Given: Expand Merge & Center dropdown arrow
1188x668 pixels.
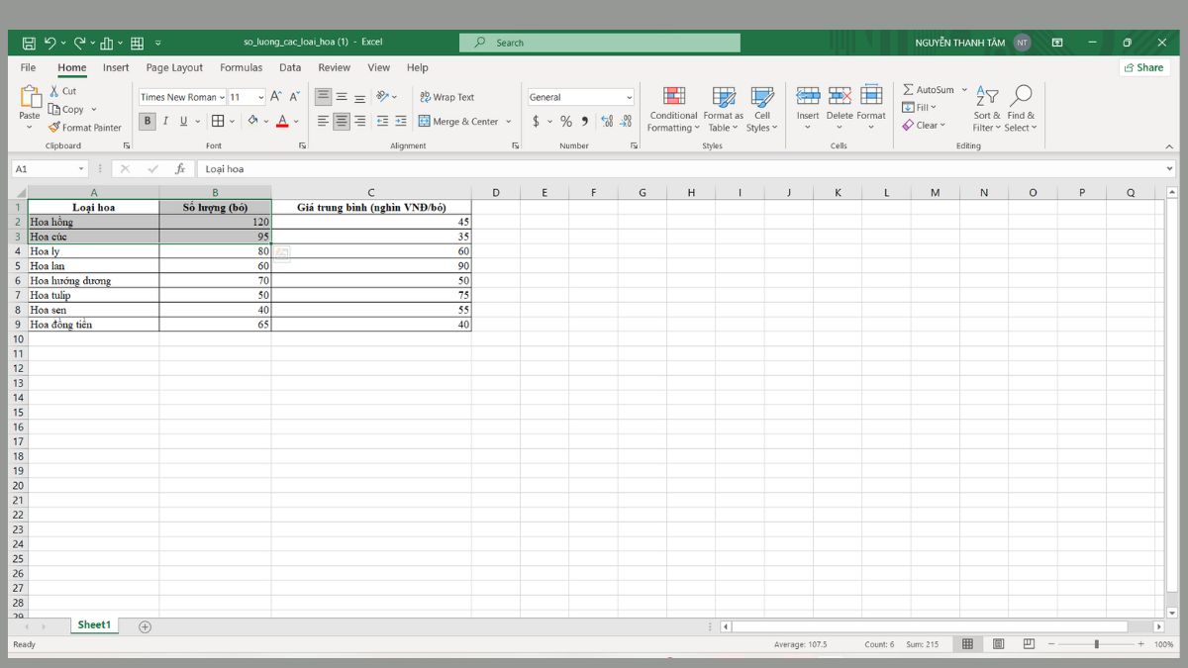Looking at the screenshot, I should click(509, 121).
